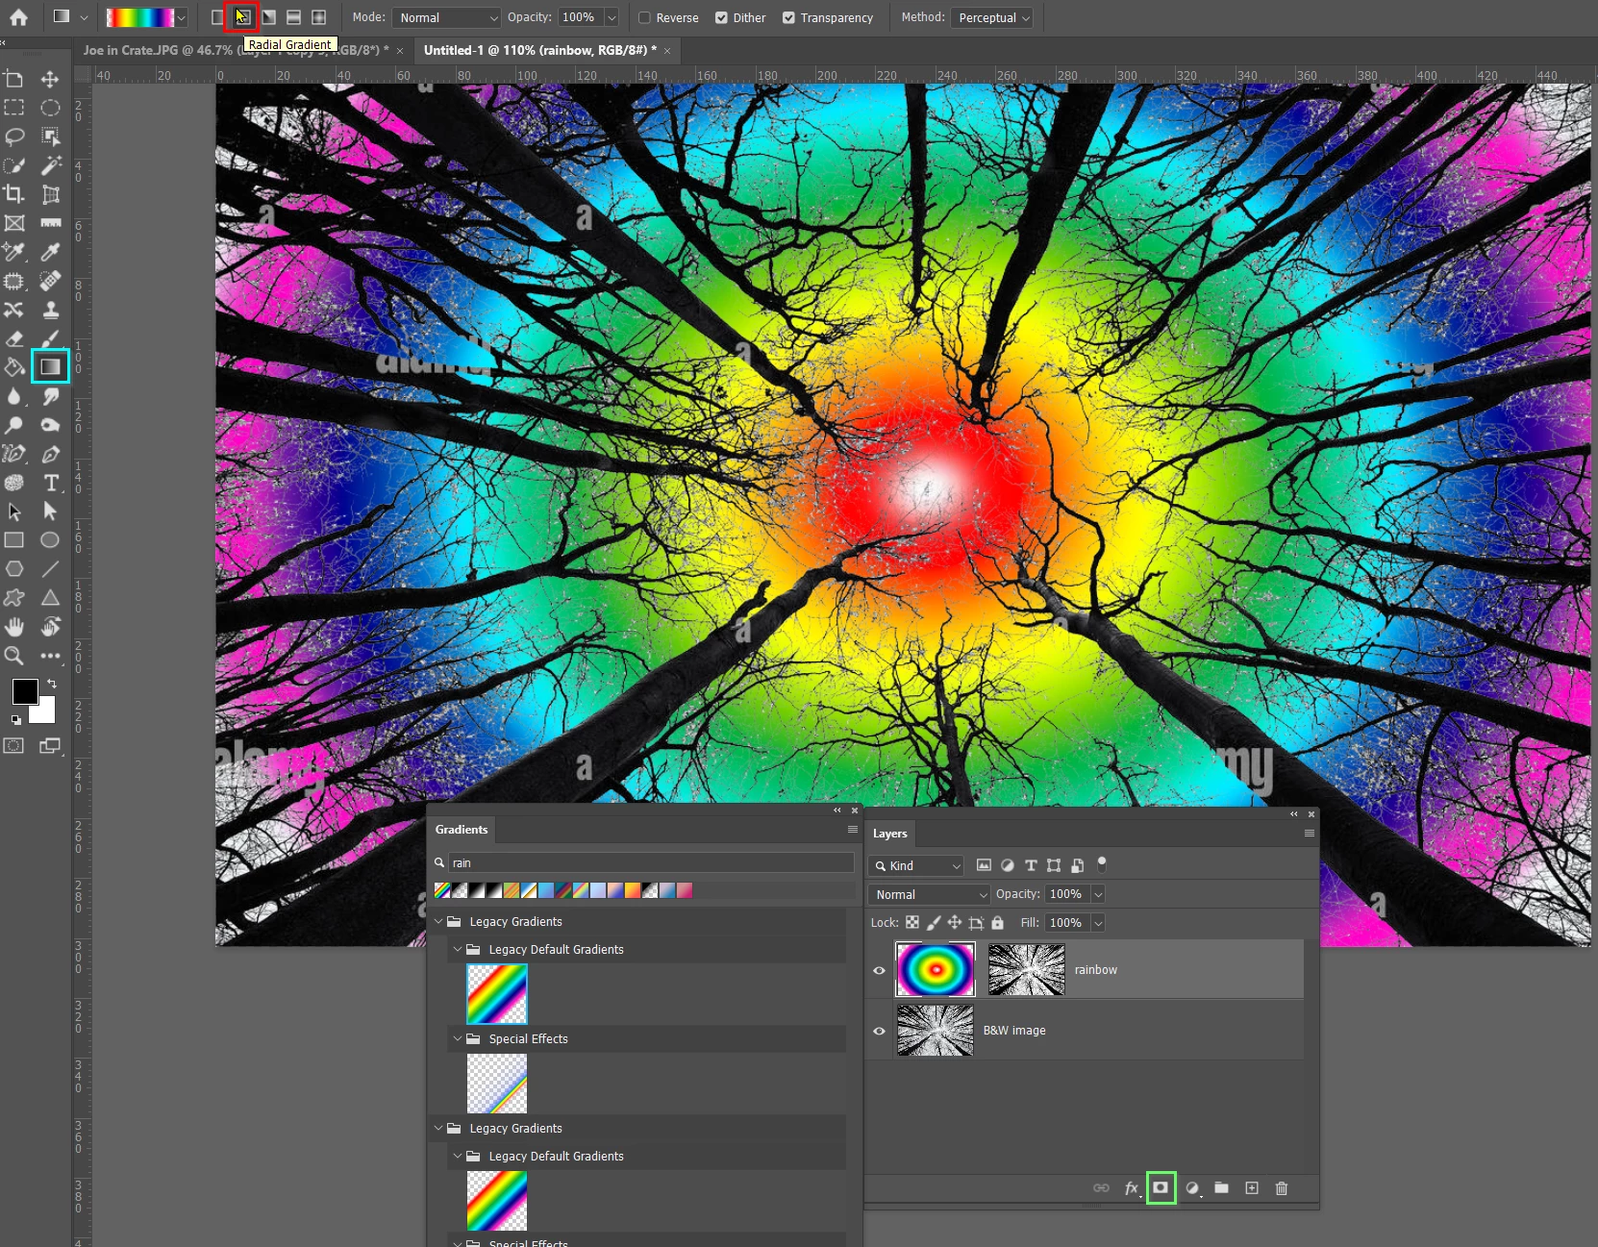Toggle Lock position icon
The height and width of the screenshot is (1247, 1598).
click(955, 922)
